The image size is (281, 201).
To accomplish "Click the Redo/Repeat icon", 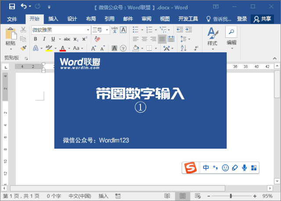I will [x=38, y=7].
